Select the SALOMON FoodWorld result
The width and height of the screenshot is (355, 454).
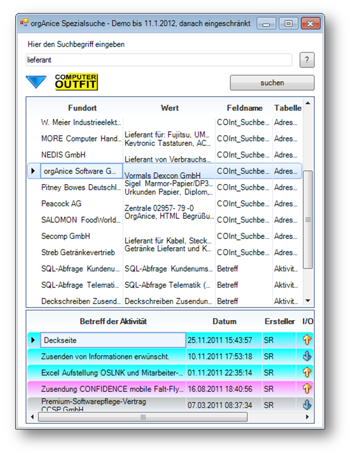[81, 220]
